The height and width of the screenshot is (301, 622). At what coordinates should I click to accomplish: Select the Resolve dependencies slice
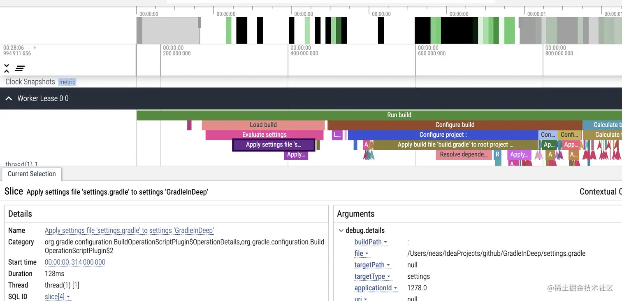click(464, 154)
